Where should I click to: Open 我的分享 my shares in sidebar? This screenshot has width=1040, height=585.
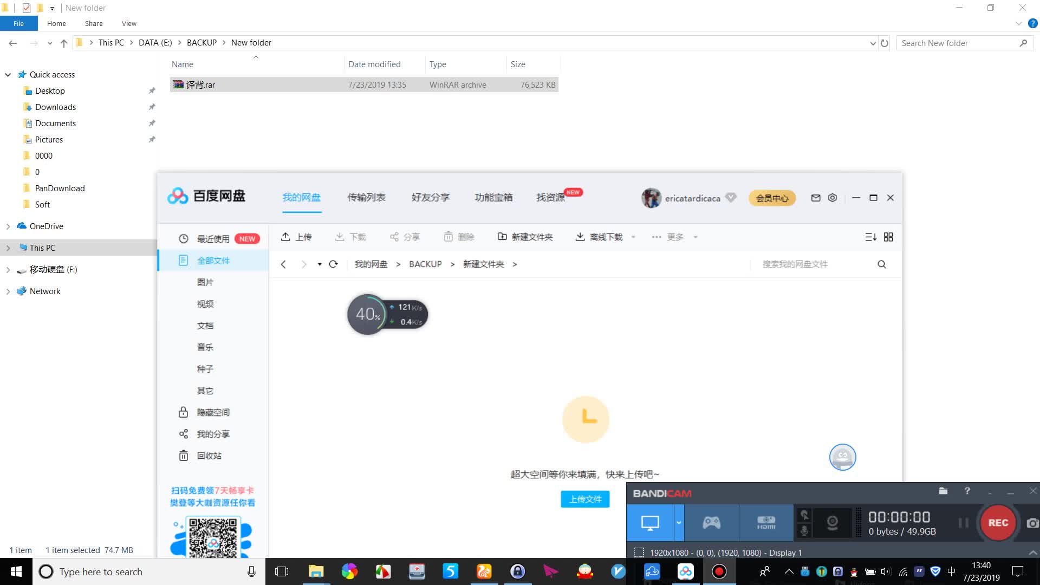point(213,434)
